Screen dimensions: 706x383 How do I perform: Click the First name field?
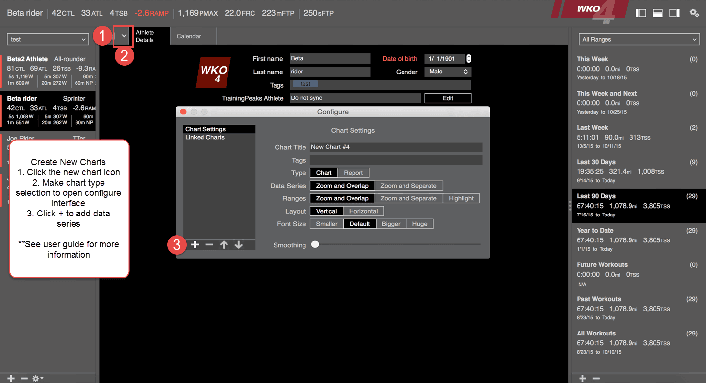point(330,58)
